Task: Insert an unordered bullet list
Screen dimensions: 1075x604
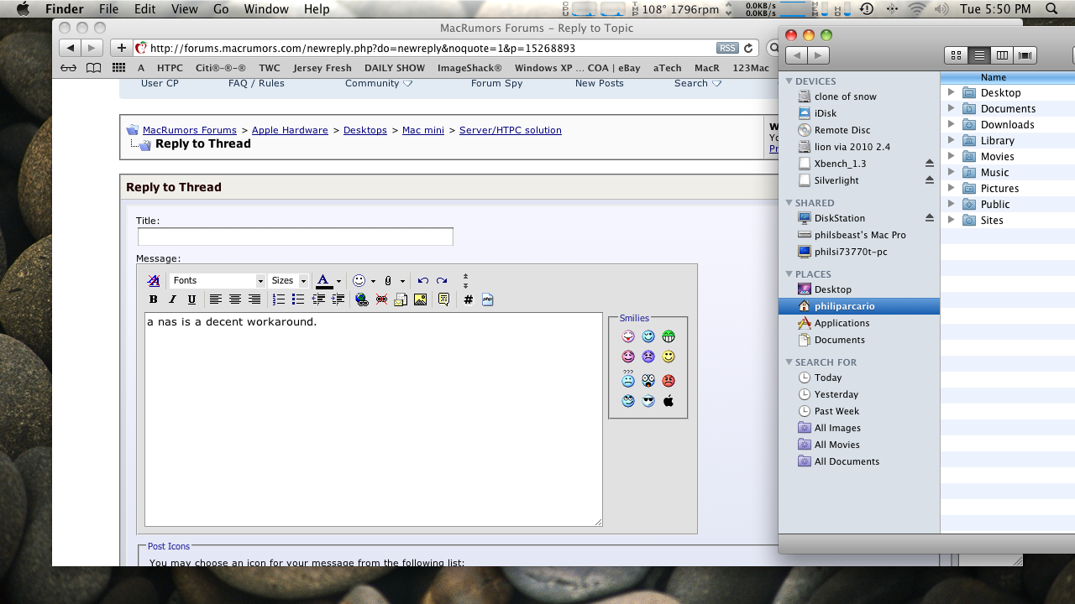Action: 298,299
